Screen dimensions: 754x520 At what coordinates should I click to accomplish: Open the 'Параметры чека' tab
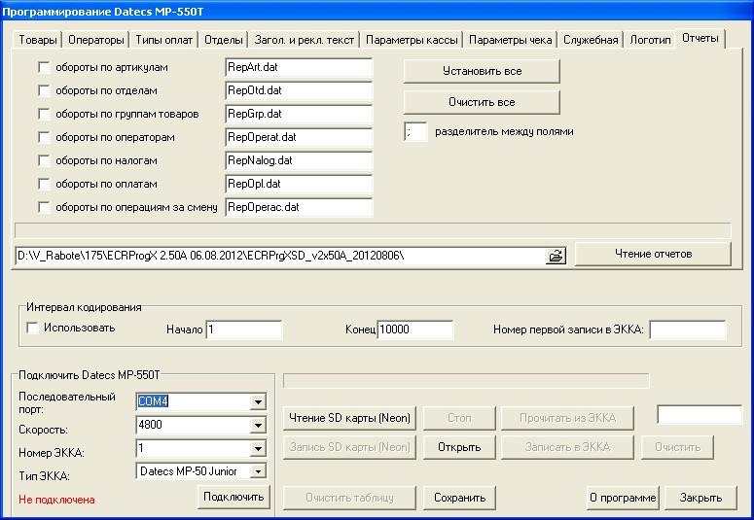pyautogui.click(x=510, y=40)
